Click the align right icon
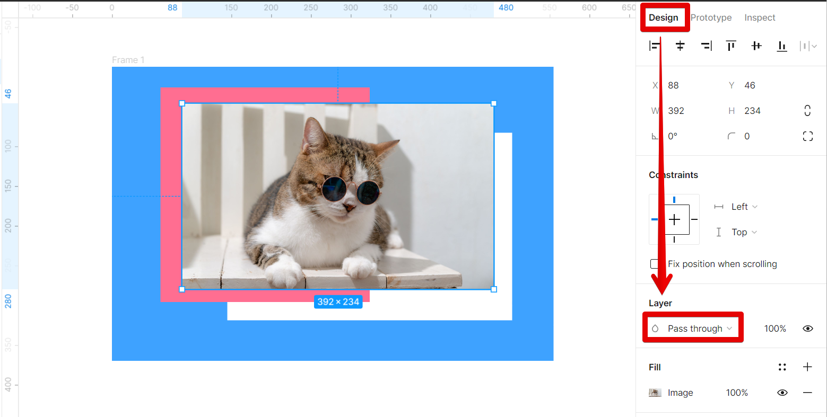The width and height of the screenshot is (827, 417). (x=706, y=46)
